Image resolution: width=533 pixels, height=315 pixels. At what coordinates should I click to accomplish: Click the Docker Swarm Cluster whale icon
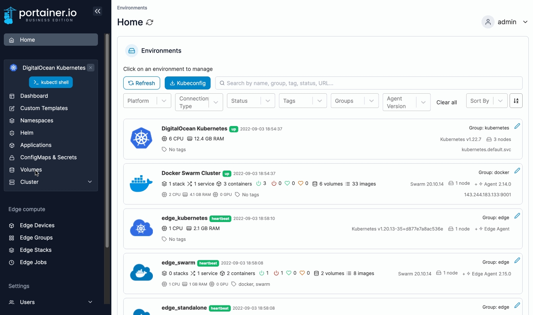[141, 184]
